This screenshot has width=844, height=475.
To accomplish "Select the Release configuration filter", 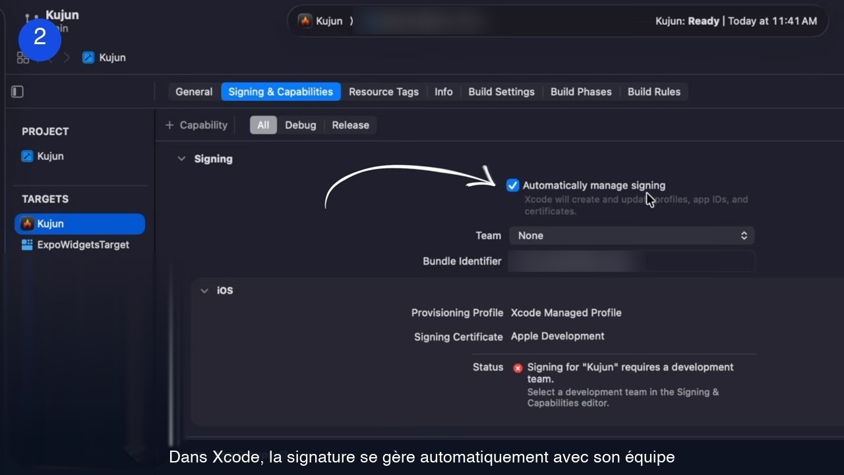I will click(351, 125).
